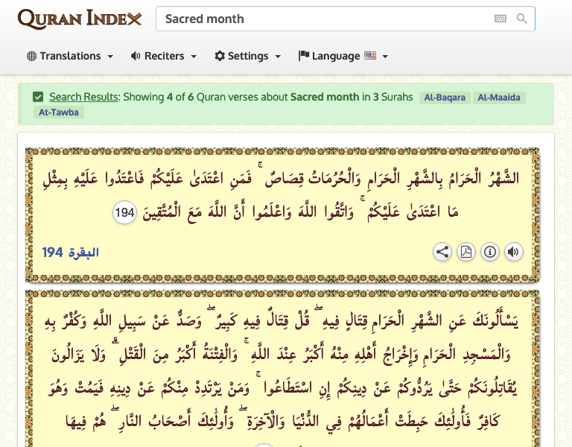Follow the Search Results link
572x447 pixels.
[84, 97]
